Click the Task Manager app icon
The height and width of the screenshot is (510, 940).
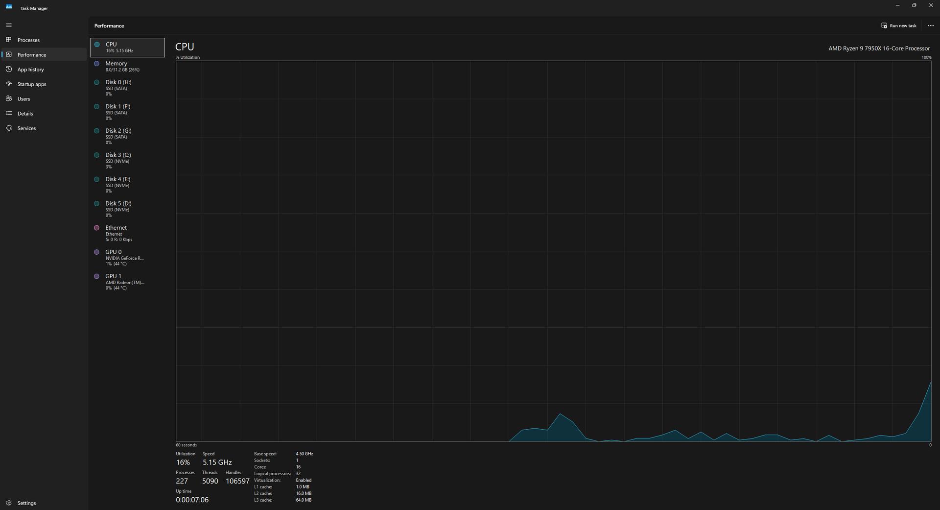9,6
